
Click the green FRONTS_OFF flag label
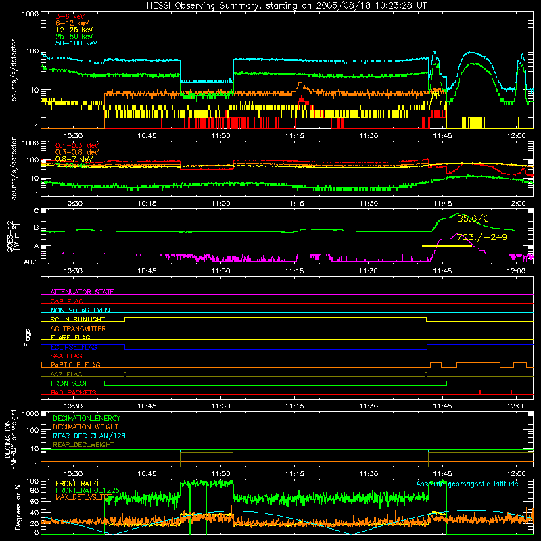[71, 383]
